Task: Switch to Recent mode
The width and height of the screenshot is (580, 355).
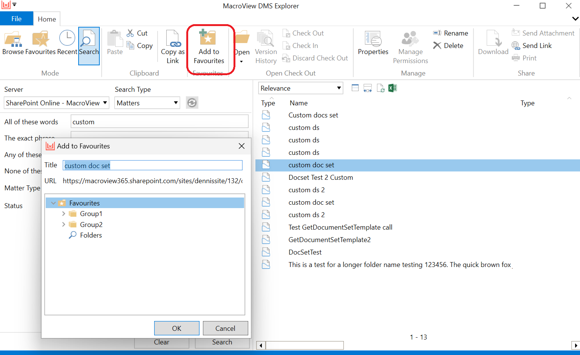Action: (67, 43)
